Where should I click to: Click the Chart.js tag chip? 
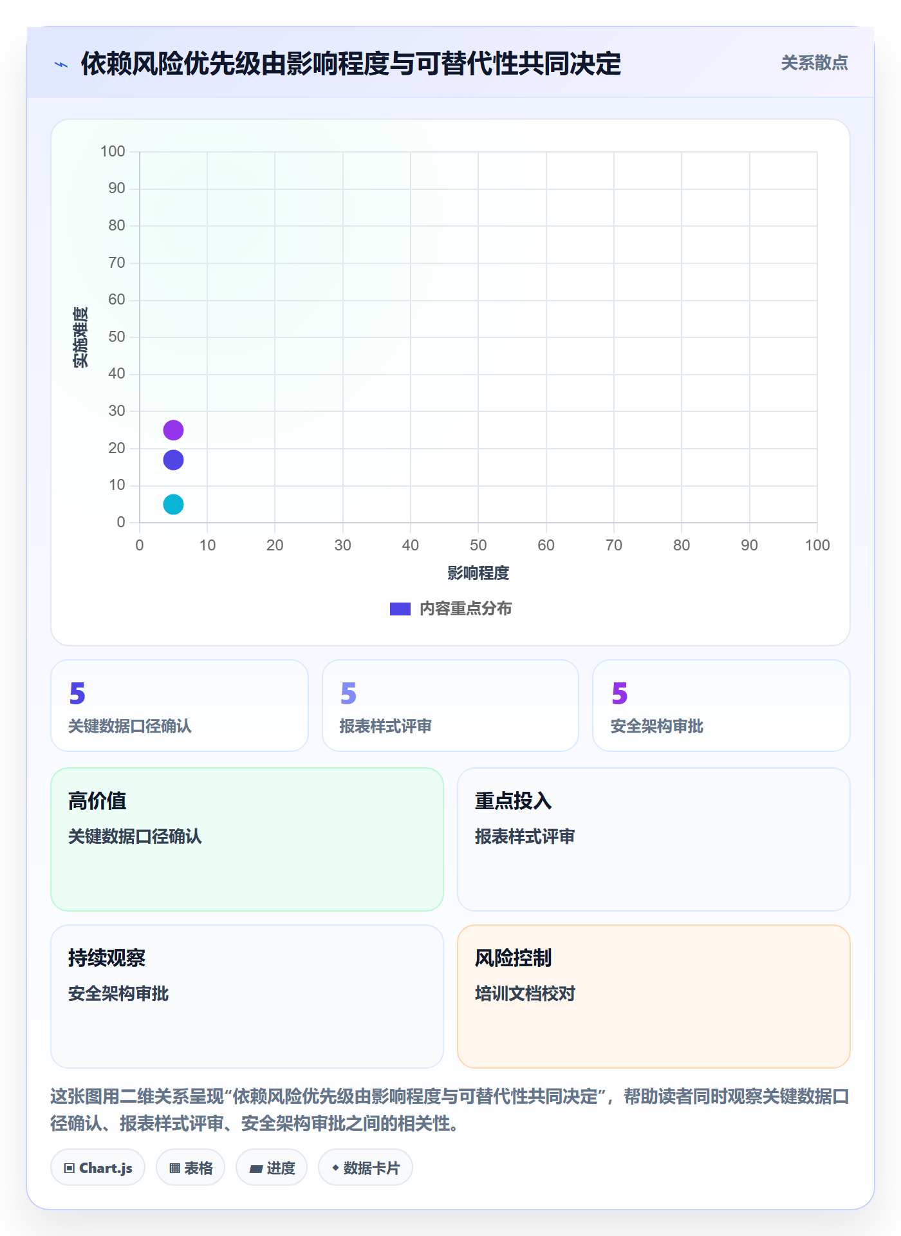pyautogui.click(x=98, y=1167)
